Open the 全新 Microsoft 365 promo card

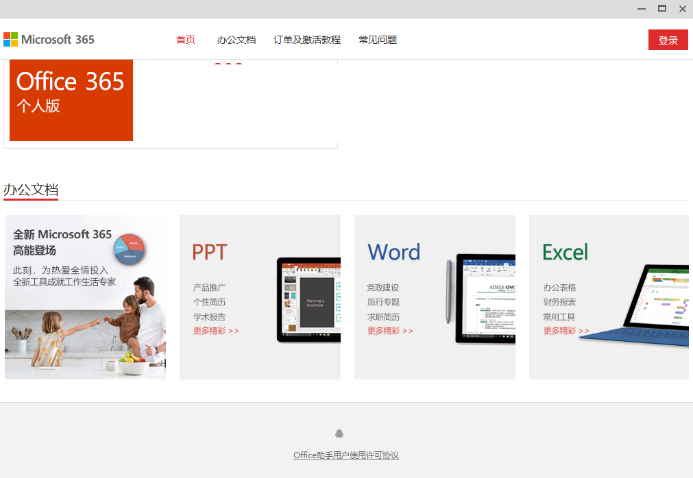[x=85, y=297]
